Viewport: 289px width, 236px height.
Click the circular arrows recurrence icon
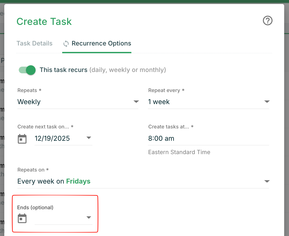(66, 44)
